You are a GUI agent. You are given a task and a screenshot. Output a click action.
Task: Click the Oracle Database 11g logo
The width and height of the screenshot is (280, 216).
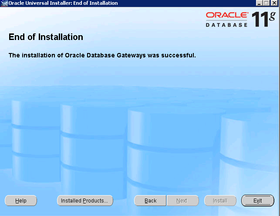(x=240, y=19)
